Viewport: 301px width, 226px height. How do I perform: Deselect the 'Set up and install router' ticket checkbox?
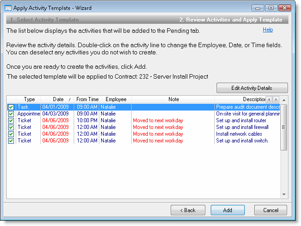(11, 120)
